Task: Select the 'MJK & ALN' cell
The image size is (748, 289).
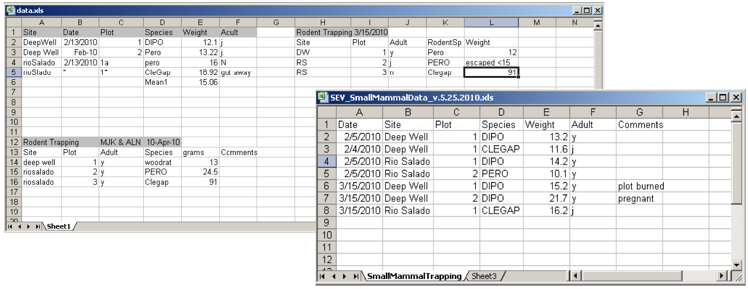Action: pyautogui.click(x=121, y=142)
